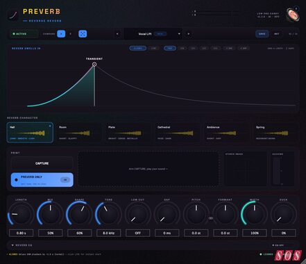306x264 pixels.
Task: Click the Formant knob
Action: coord(226,214)
